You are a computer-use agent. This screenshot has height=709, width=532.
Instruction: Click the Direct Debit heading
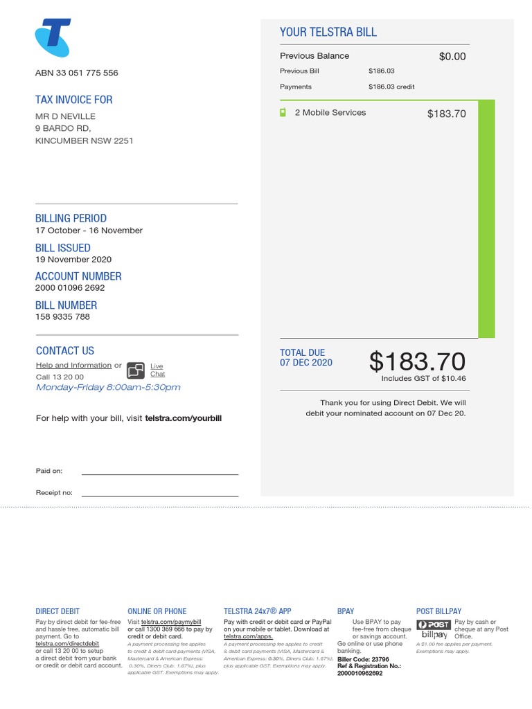57,611
